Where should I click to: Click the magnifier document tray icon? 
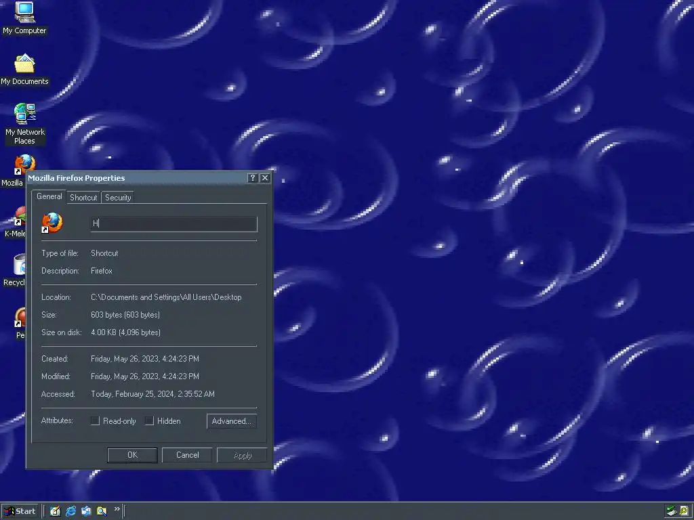click(x=684, y=511)
